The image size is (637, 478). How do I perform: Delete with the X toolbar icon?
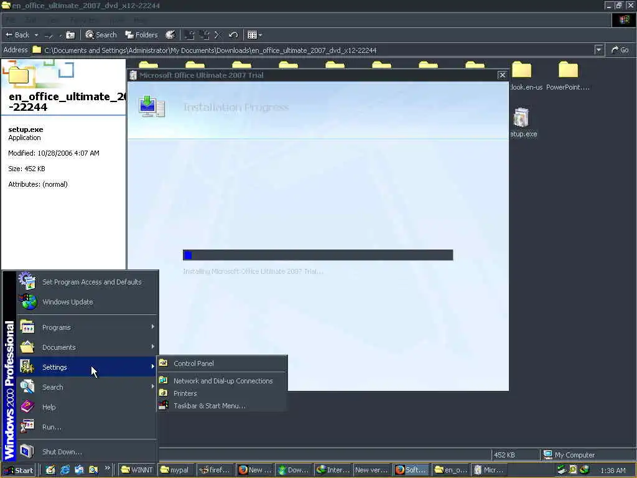[218, 35]
